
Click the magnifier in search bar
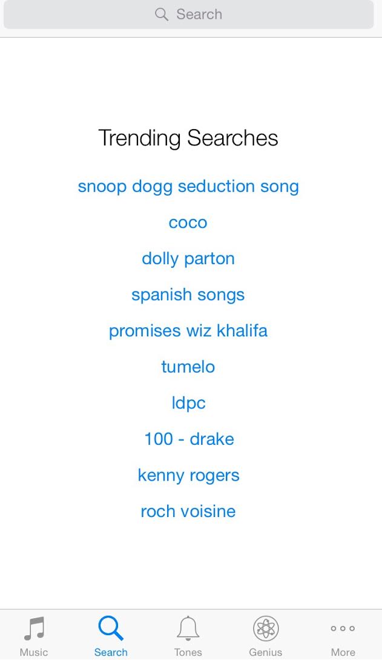tap(162, 15)
